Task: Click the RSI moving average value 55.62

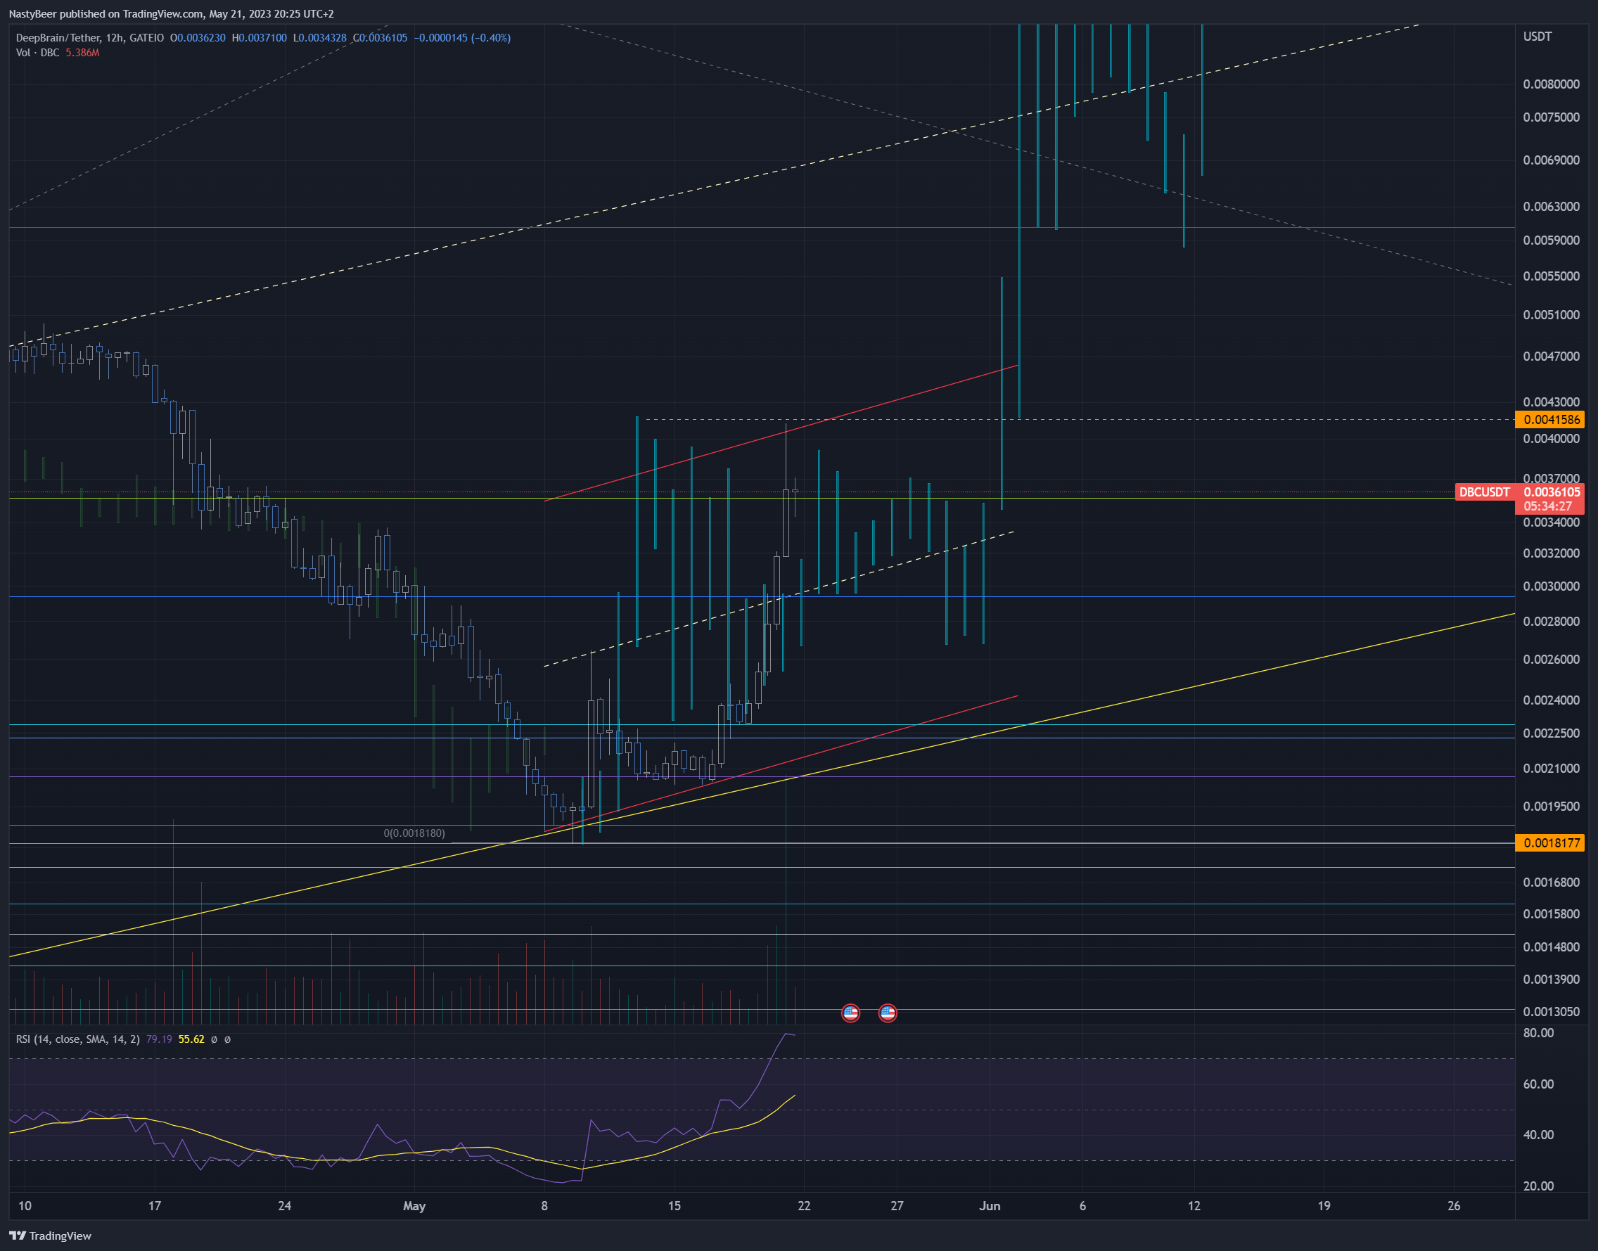Action: (191, 1039)
